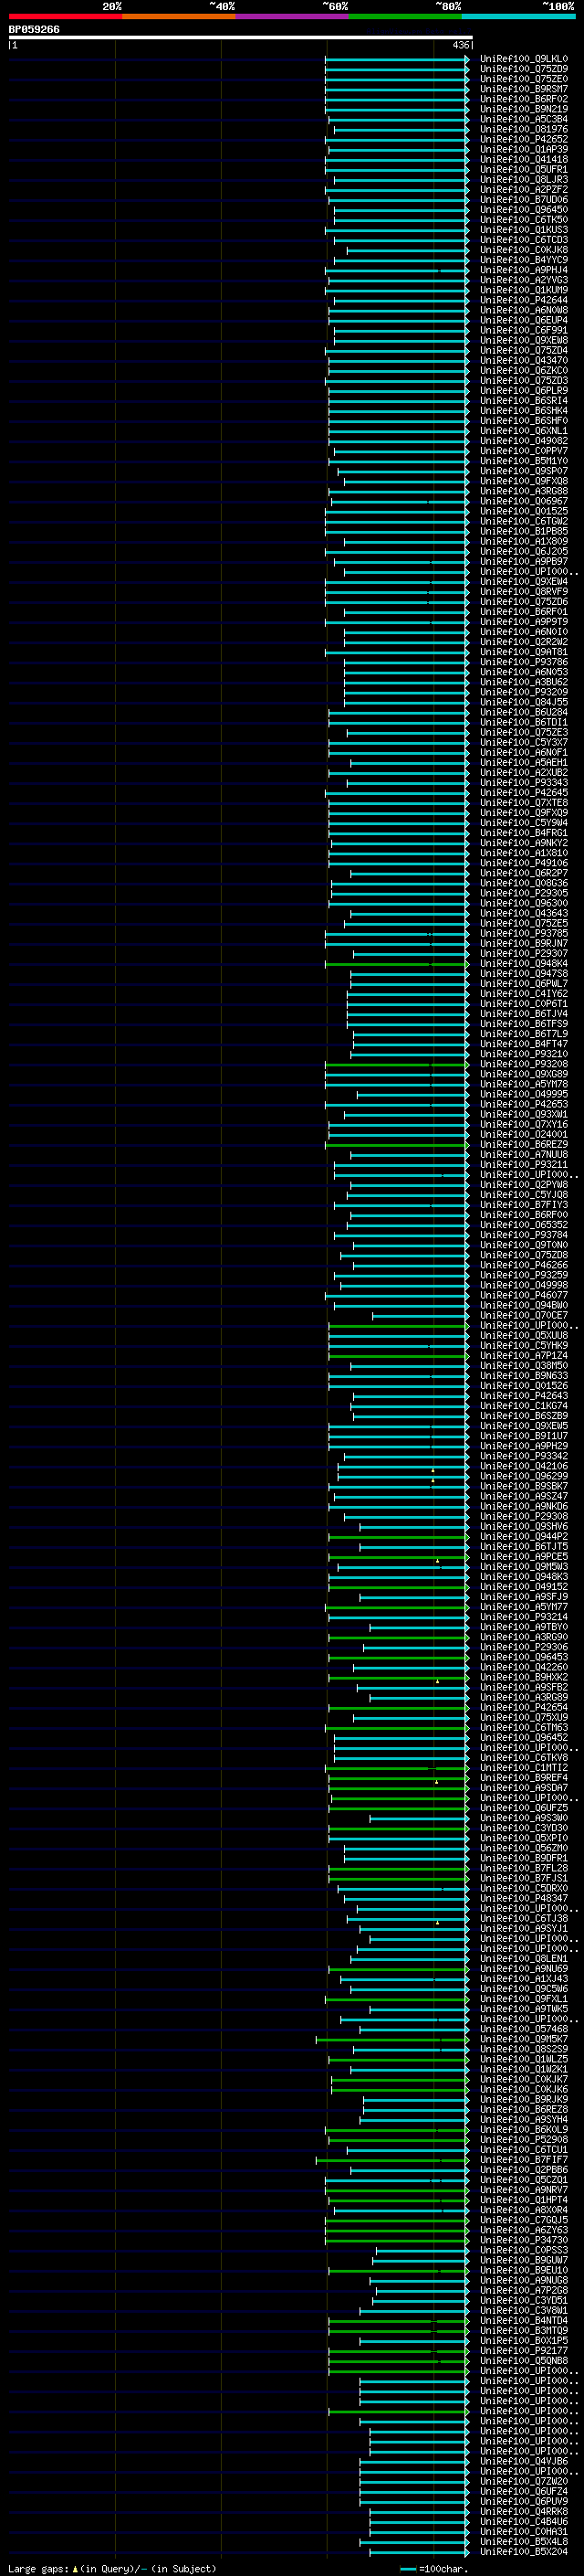Select the UniRef100_A9PHJ4 label
This screenshot has height=2576, width=584.
pos(524,270)
